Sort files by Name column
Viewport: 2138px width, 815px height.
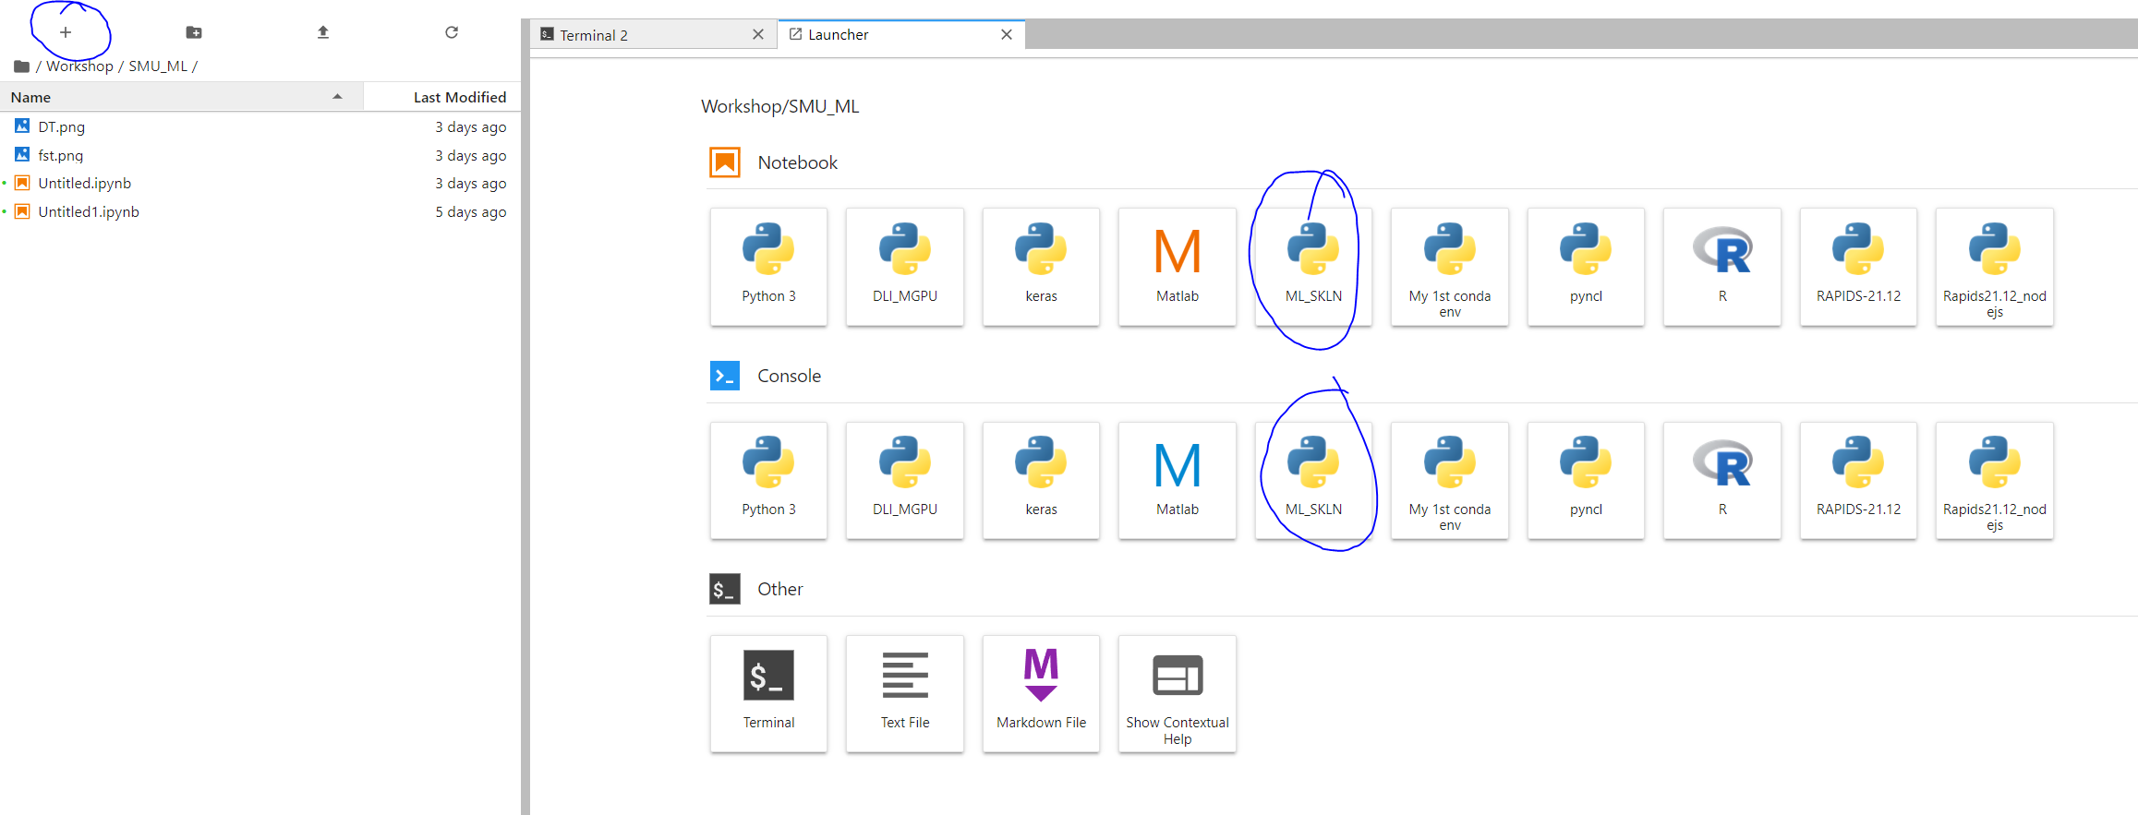pos(181,97)
